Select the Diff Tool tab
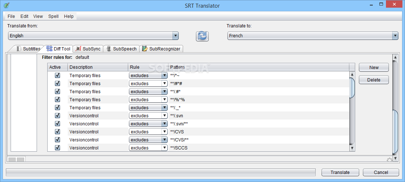405x182 pixels. pos(58,49)
